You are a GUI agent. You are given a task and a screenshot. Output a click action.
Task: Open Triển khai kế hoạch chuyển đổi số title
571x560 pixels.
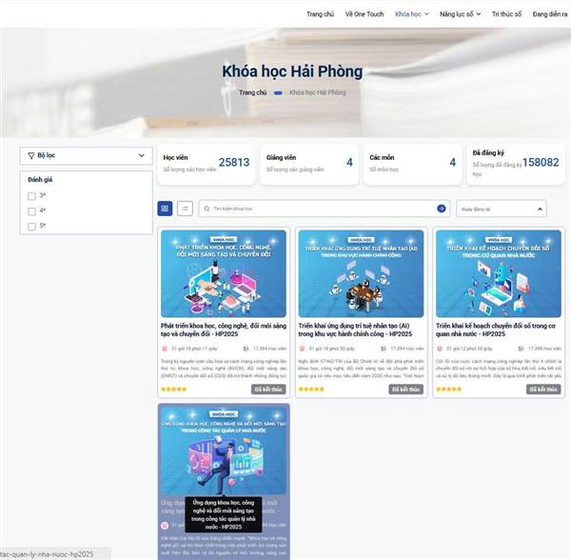(496, 330)
